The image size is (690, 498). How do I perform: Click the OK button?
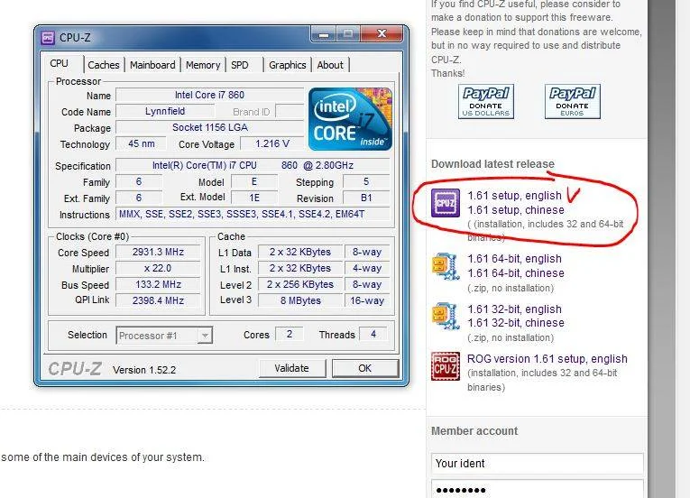pyautogui.click(x=365, y=368)
